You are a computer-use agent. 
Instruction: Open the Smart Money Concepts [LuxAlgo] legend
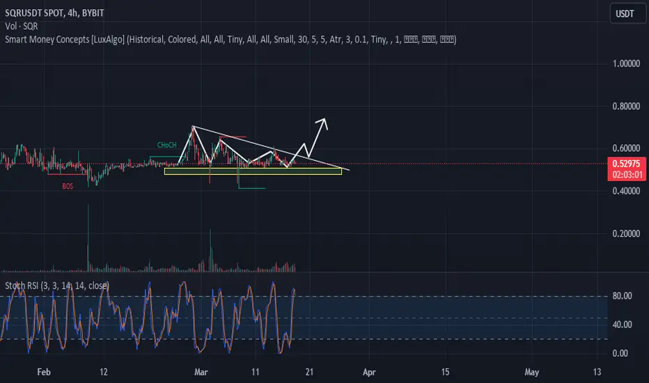click(230, 39)
